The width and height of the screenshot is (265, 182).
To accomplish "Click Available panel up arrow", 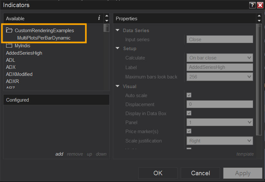I will click(x=106, y=16).
